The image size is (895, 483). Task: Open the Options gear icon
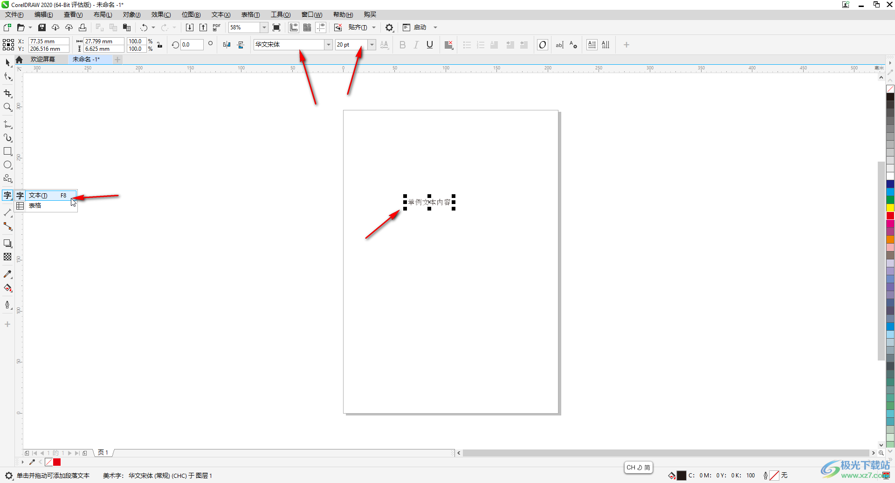pos(389,27)
